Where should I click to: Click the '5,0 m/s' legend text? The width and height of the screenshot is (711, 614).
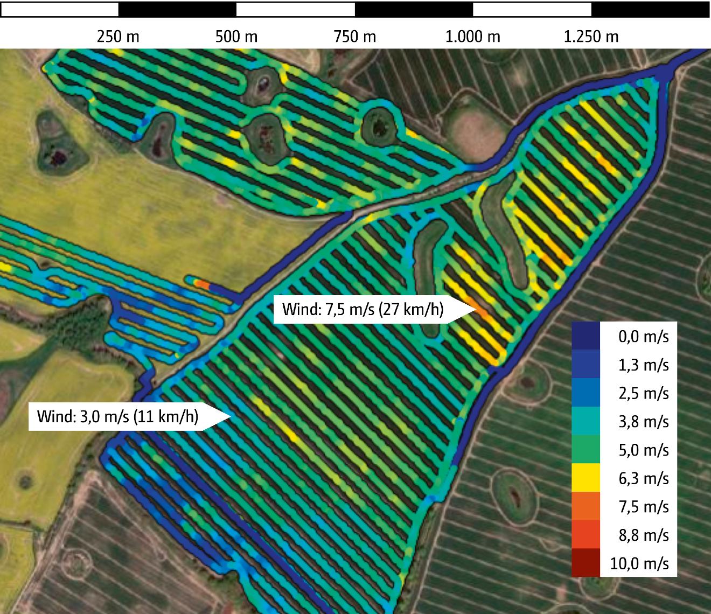pos(644,450)
